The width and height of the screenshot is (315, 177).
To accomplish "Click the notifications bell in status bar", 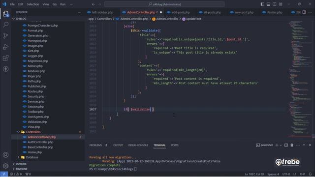I will tap(311, 174).
